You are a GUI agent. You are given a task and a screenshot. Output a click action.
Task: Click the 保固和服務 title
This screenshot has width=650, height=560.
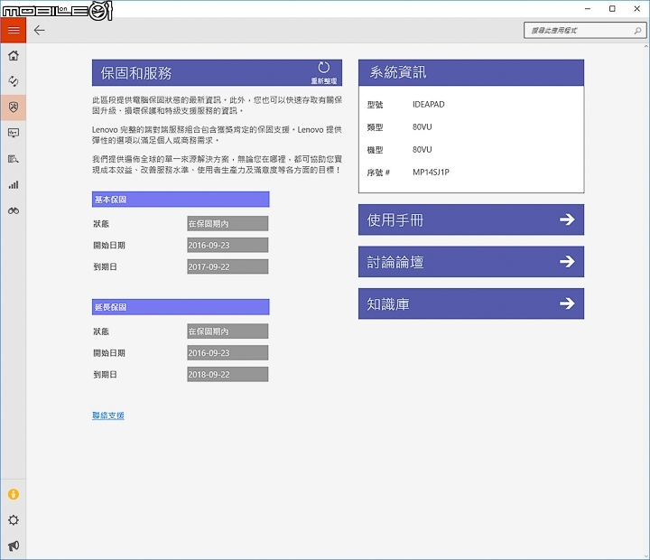coord(136,73)
